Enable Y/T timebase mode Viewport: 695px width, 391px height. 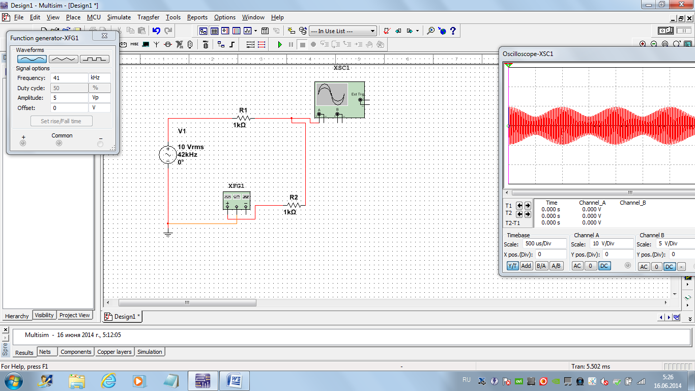[x=513, y=266]
